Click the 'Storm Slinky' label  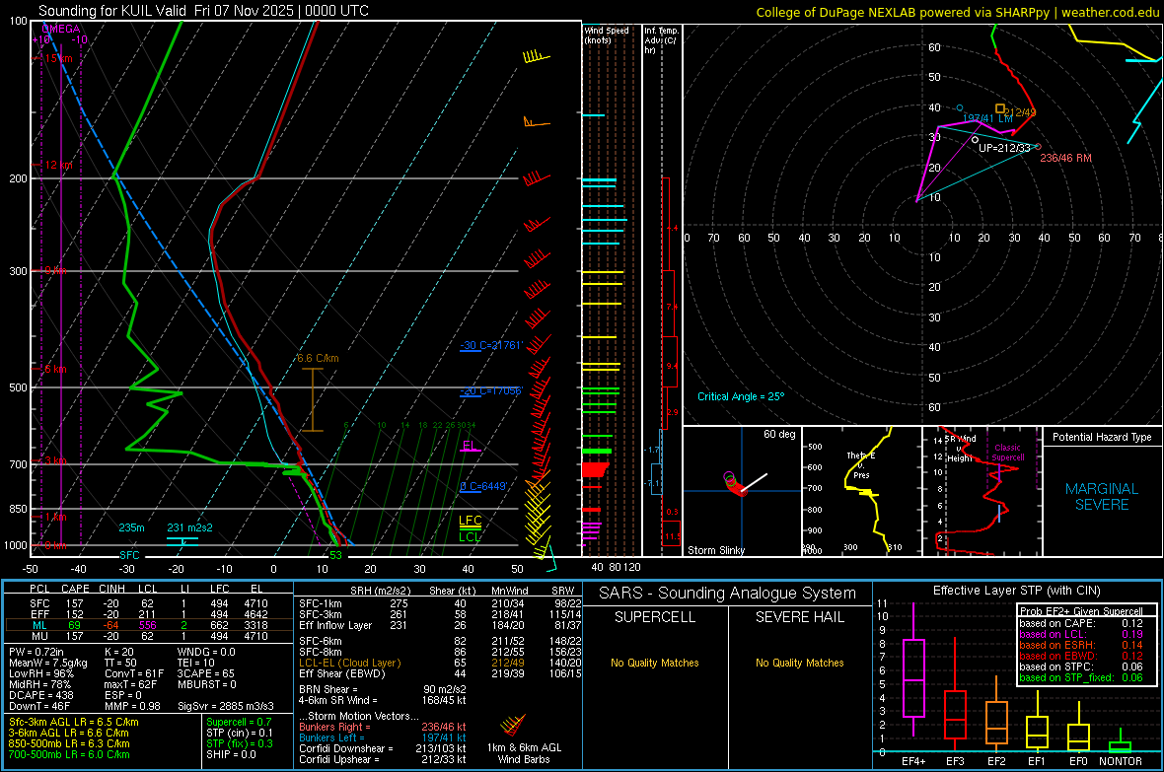point(715,550)
